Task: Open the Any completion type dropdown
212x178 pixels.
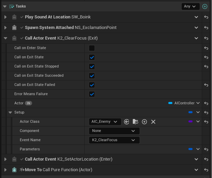Action: coord(190,6)
